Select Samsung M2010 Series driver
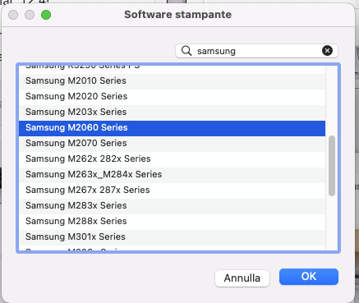The height and width of the screenshot is (303, 359). pyautogui.click(x=172, y=80)
